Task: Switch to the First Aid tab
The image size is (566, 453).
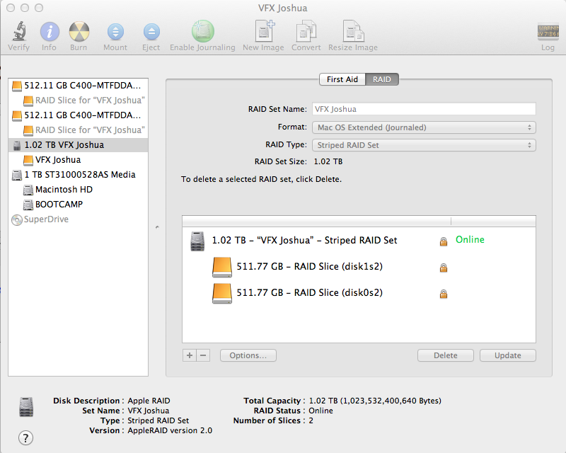Action: 342,79
